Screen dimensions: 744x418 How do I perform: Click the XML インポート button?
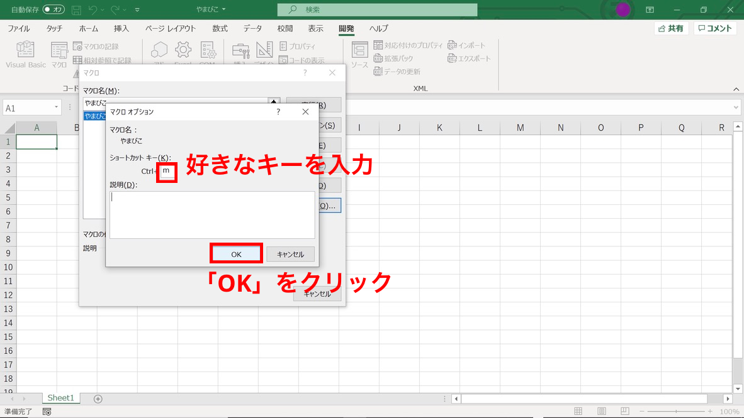(x=466, y=45)
